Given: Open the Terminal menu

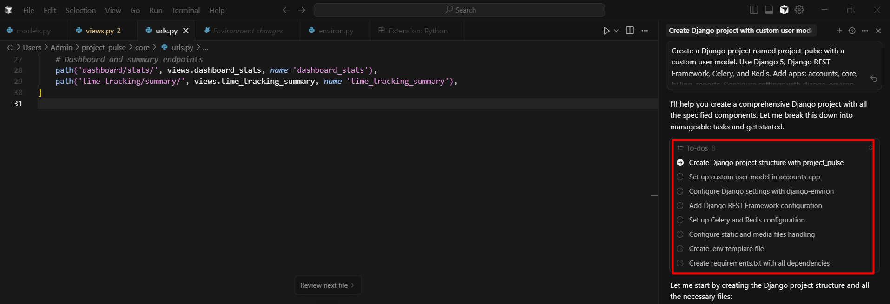Looking at the screenshot, I should 186,10.
